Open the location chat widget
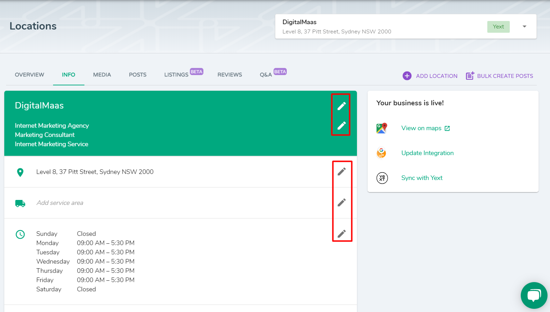 534,295
